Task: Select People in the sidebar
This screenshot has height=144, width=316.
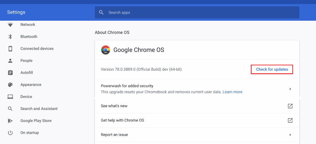Action: [x=26, y=61]
